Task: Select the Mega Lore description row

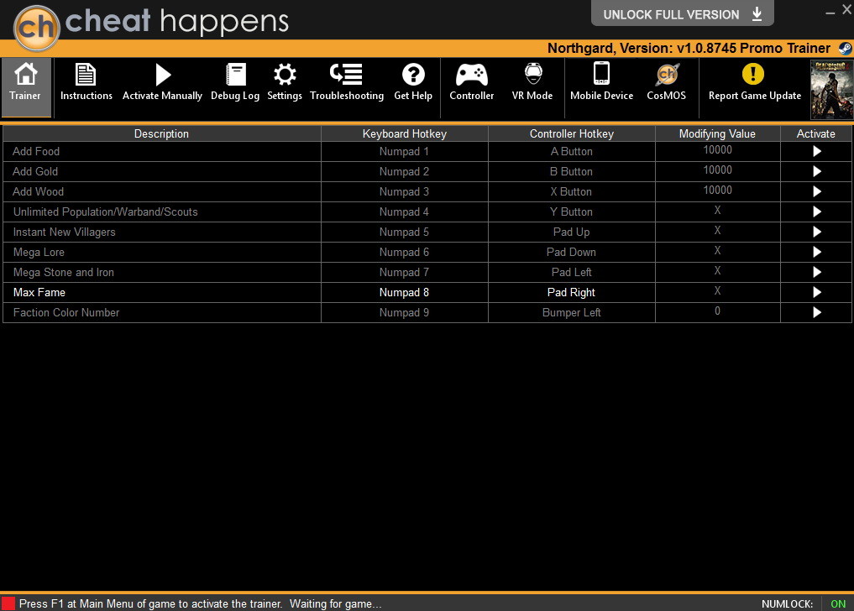Action: pos(162,252)
